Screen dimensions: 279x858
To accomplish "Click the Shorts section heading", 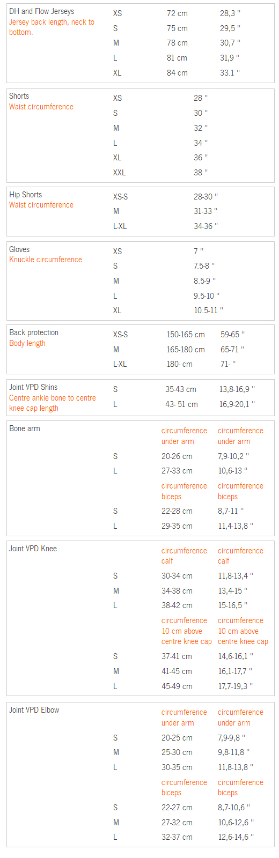I will [19, 96].
